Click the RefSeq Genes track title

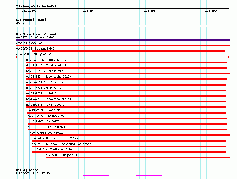(27, 170)
